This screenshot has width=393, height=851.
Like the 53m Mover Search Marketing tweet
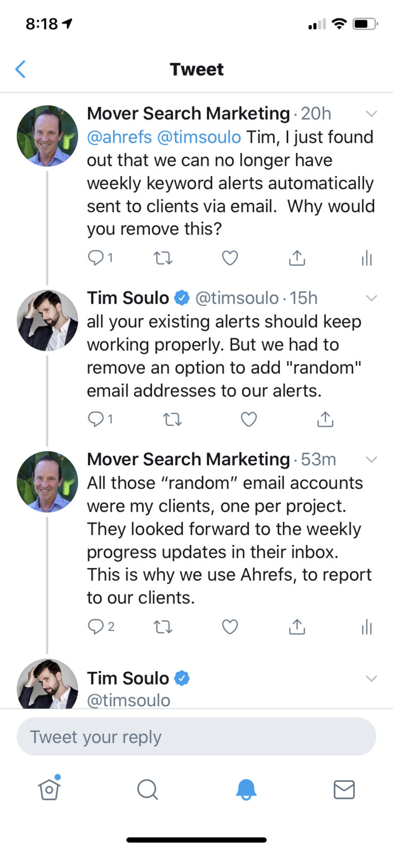(230, 627)
